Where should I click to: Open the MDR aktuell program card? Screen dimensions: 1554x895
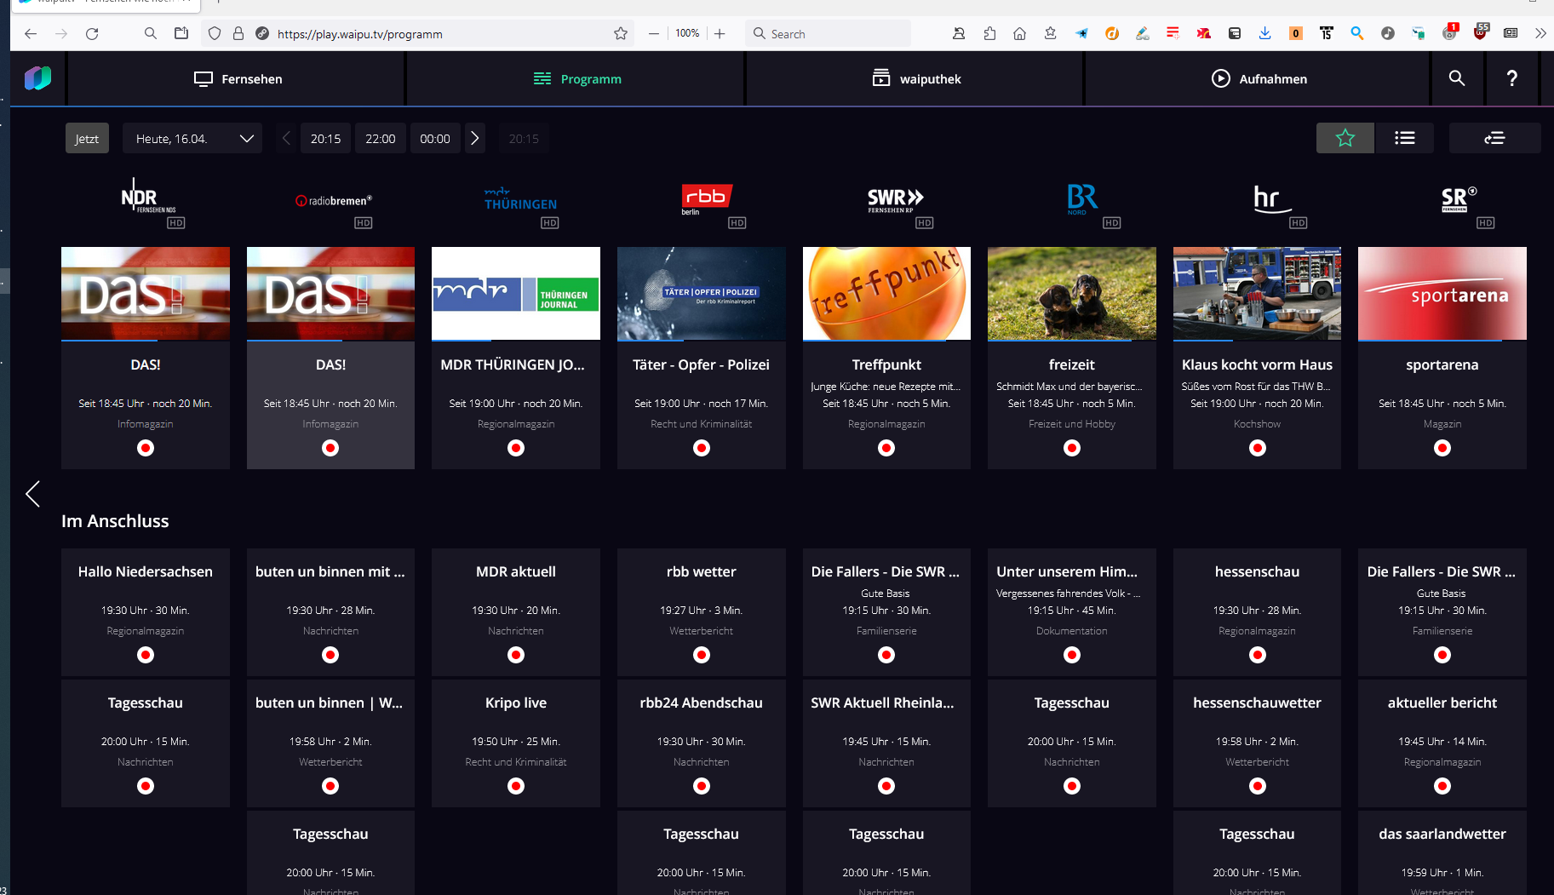coord(516,611)
